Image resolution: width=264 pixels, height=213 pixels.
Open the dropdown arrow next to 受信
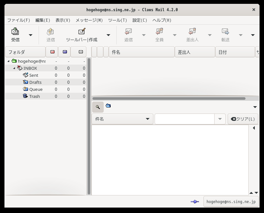(x=31, y=35)
